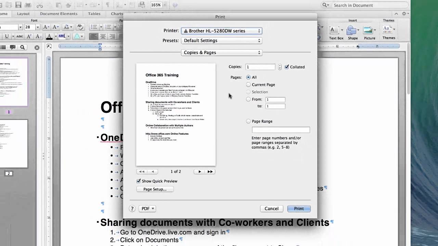Viewport: 438px width, 246px height.
Task: Collapse the ribbon with the chevron
Action: point(396,14)
